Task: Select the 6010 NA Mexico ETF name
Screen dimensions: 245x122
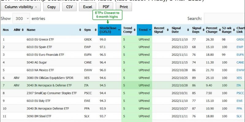Action: [x=40, y=70]
